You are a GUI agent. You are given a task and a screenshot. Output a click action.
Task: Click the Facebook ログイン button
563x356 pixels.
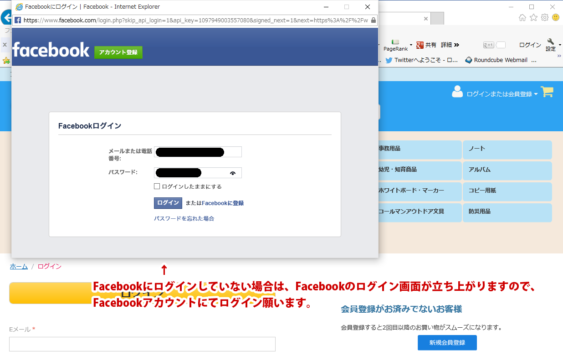click(x=168, y=203)
